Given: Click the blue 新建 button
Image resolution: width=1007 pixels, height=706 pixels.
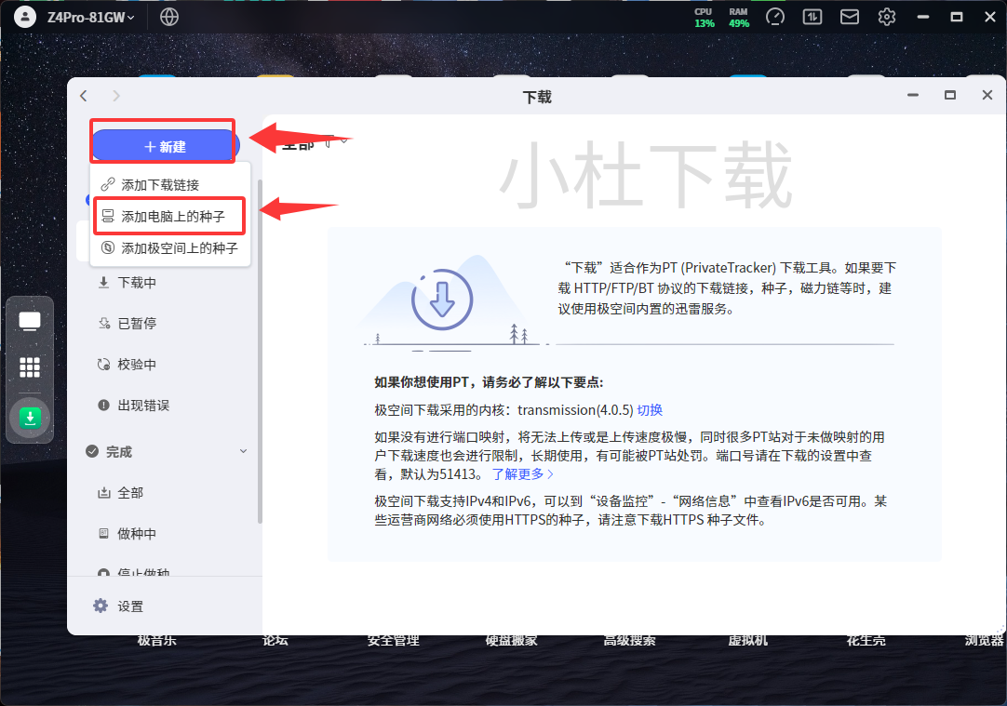Looking at the screenshot, I should click(165, 146).
